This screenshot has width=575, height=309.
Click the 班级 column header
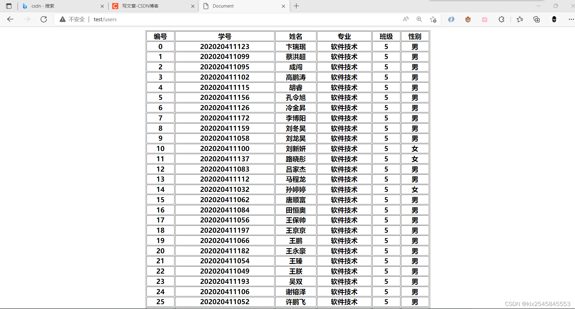(x=386, y=36)
